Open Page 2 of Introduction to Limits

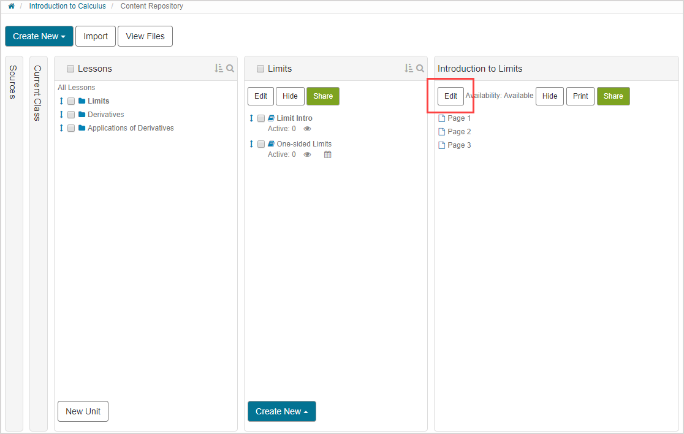pos(459,132)
